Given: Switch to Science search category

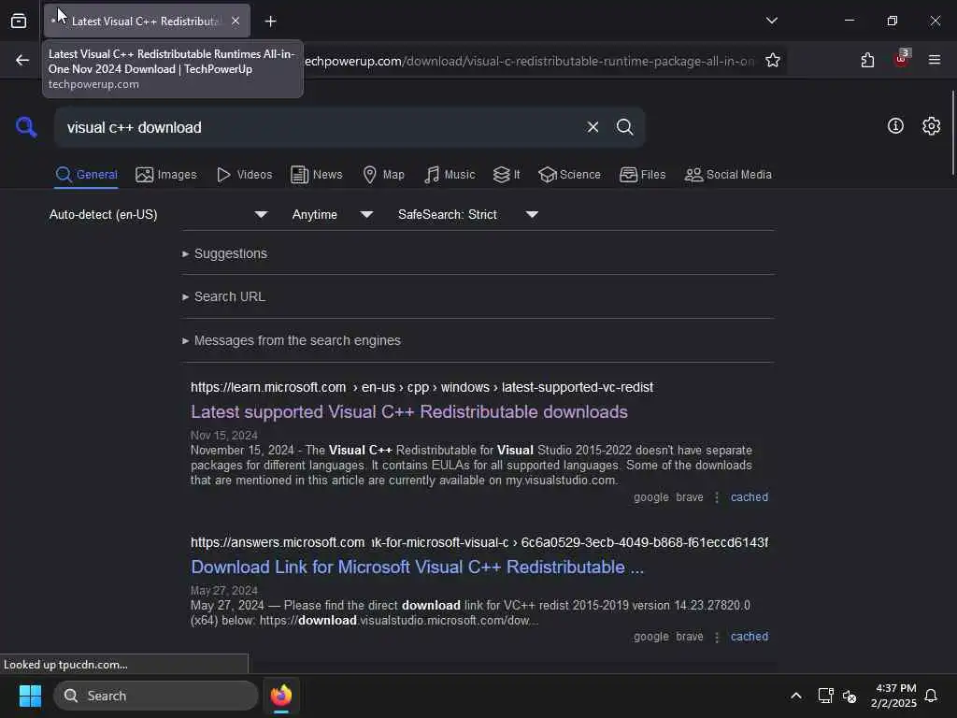Looking at the screenshot, I should [x=569, y=175].
